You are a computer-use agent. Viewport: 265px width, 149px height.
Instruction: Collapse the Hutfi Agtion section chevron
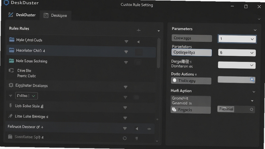coord(254,92)
